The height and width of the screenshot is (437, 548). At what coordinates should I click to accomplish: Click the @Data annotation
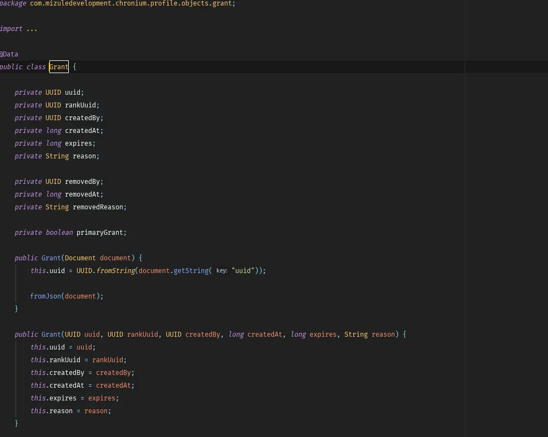coord(9,54)
